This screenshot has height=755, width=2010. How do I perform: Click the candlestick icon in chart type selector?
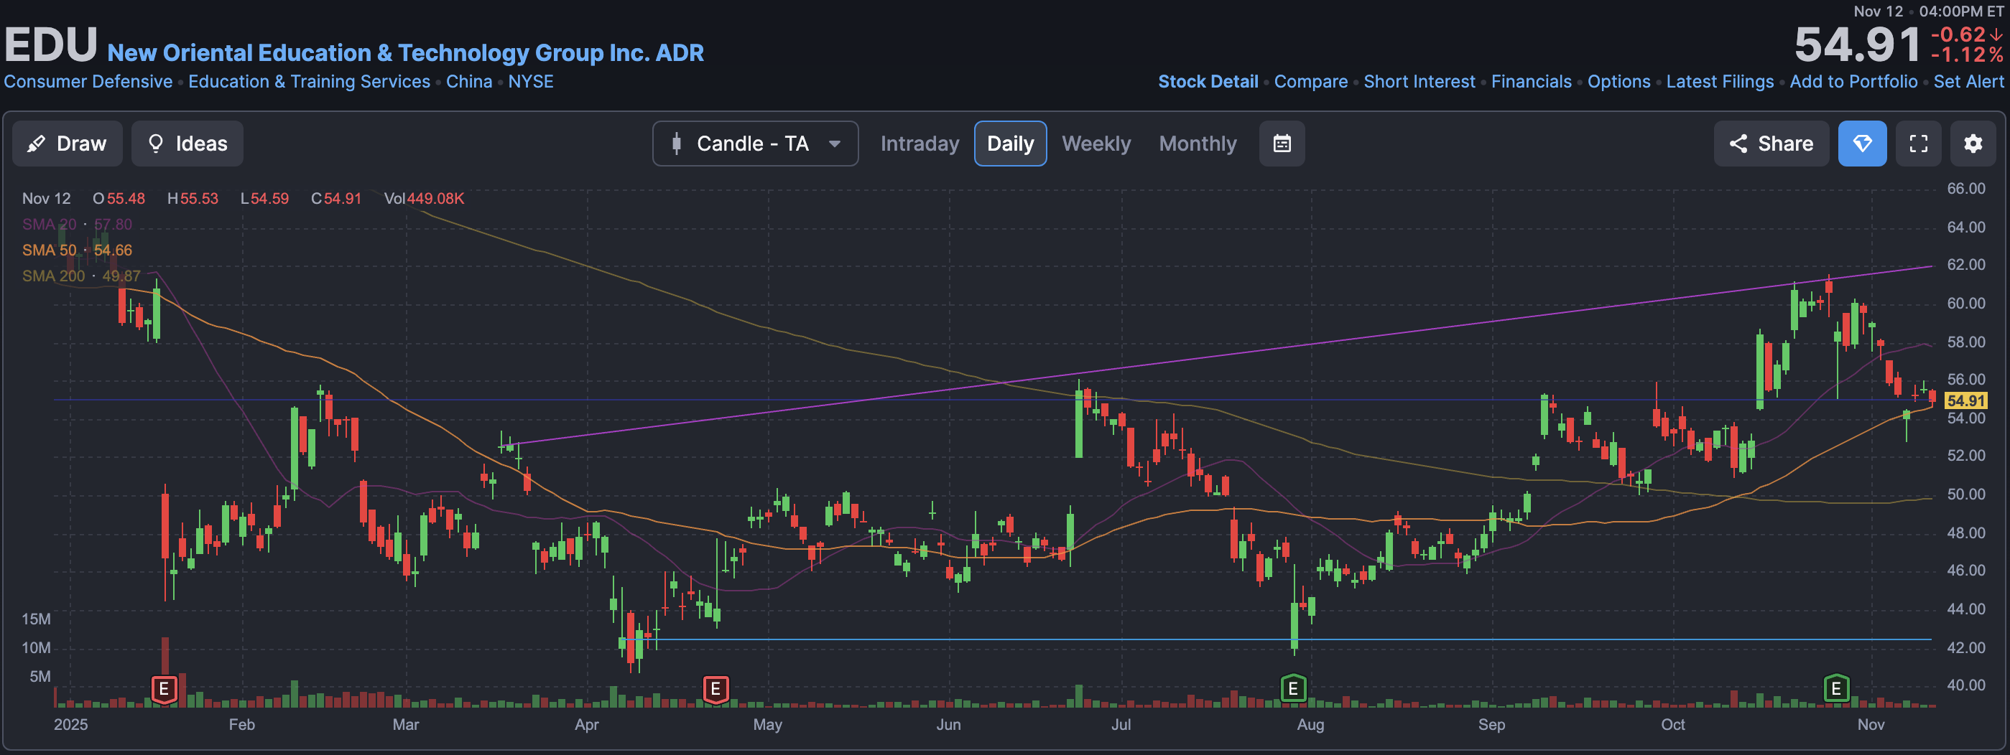tap(677, 144)
